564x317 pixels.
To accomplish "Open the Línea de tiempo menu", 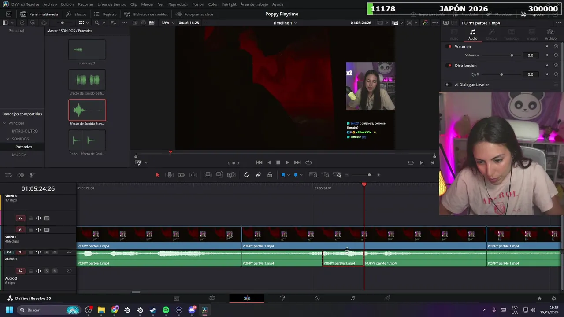I will (111, 4).
